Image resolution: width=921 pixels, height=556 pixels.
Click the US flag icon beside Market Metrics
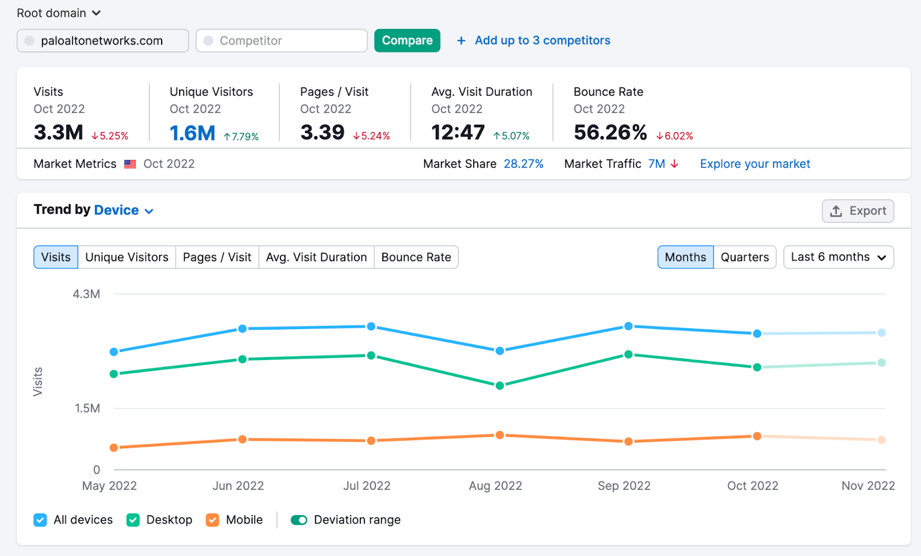pos(130,164)
